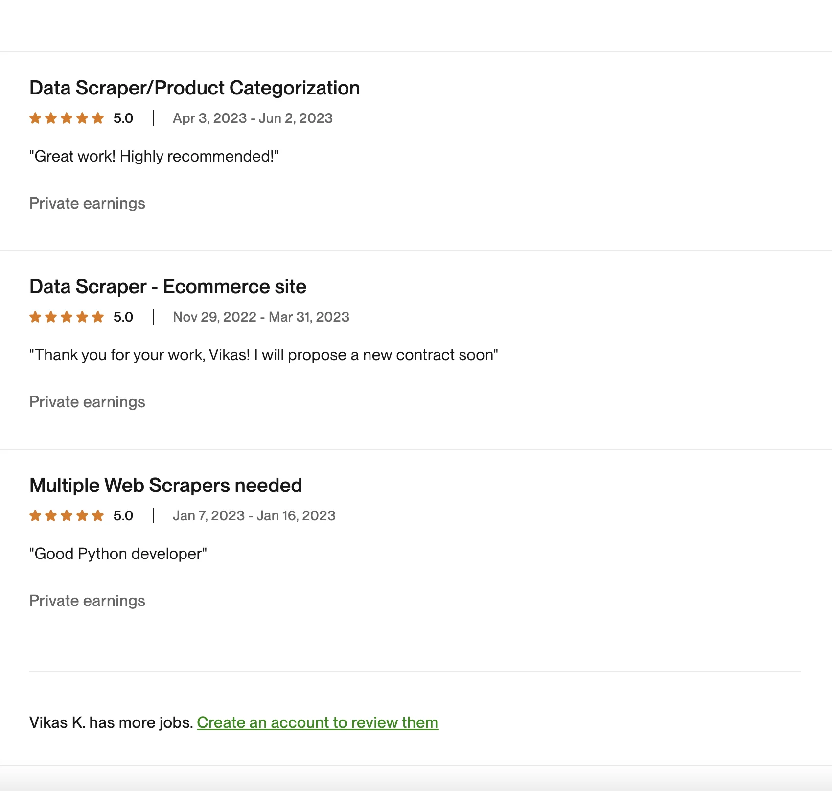The width and height of the screenshot is (832, 791).
Task: Click last star of Ecommerce site job rating
Action: coord(98,317)
